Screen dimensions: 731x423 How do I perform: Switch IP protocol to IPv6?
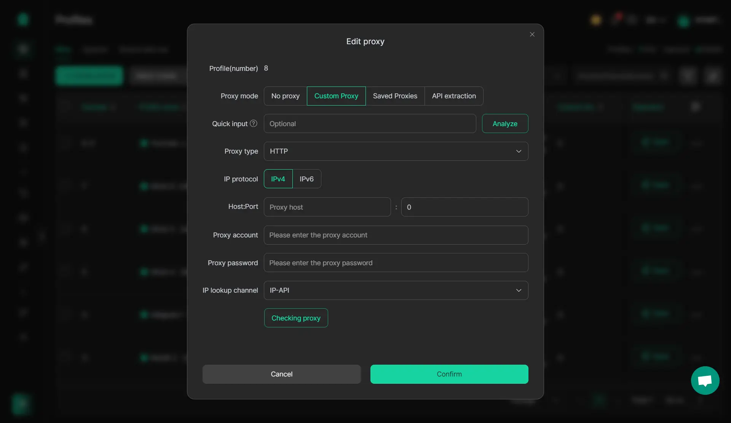tap(306, 179)
